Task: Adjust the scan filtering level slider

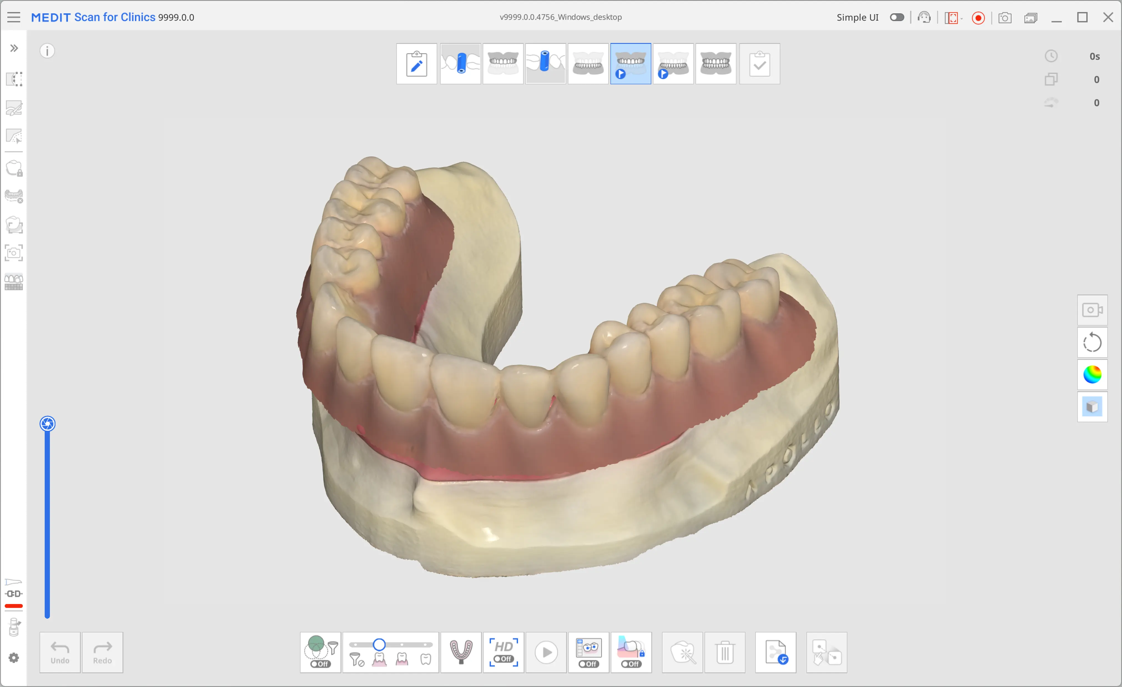Action: pyautogui.click(x=379, y=644)
